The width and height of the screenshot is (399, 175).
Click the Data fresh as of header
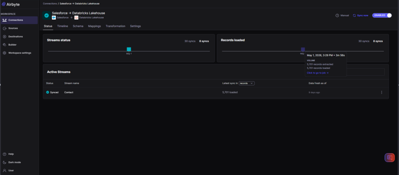(317, 83)
